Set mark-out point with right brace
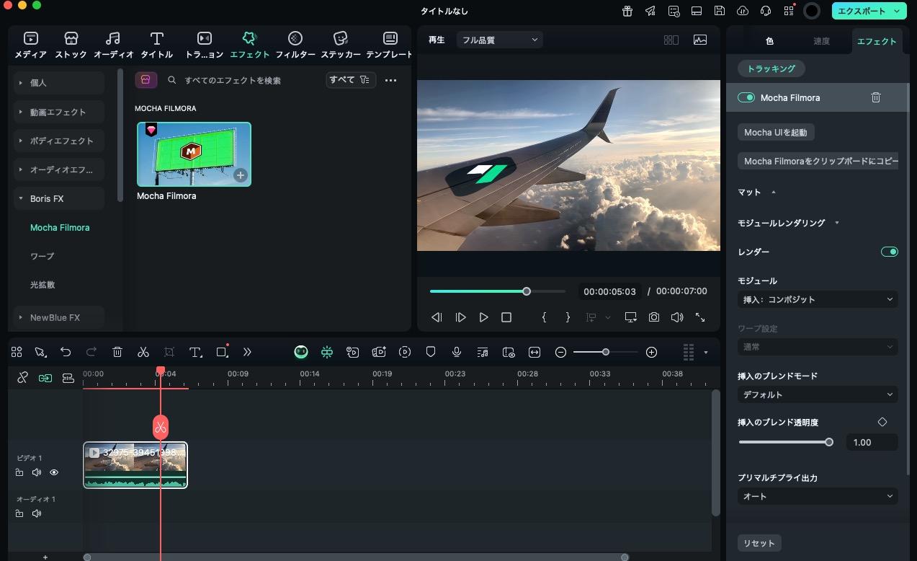The image size is (917, 561). coord(568,317)
